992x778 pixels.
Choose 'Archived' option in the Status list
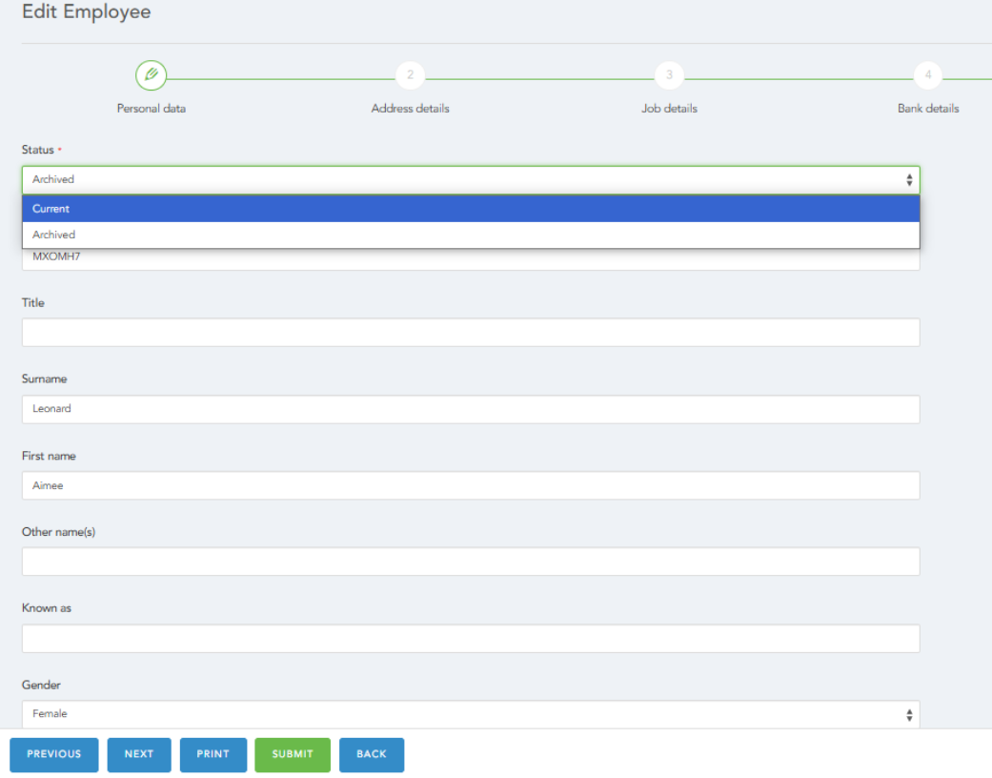pos(471,235)
